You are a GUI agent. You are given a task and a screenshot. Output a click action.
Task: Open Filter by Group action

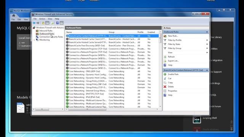coord(175,48)
